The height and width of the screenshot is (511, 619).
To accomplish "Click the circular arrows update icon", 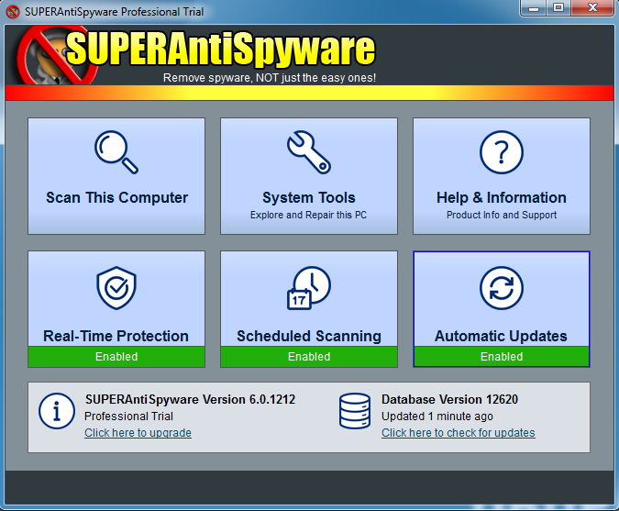I will pyautogui.click(x=502, y=289).
